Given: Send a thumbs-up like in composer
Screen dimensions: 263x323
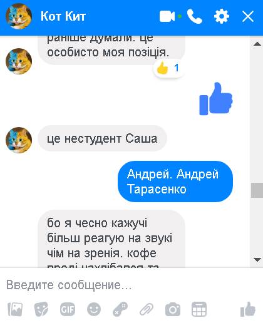Looking at the screenshot, I should coord(248,309).
